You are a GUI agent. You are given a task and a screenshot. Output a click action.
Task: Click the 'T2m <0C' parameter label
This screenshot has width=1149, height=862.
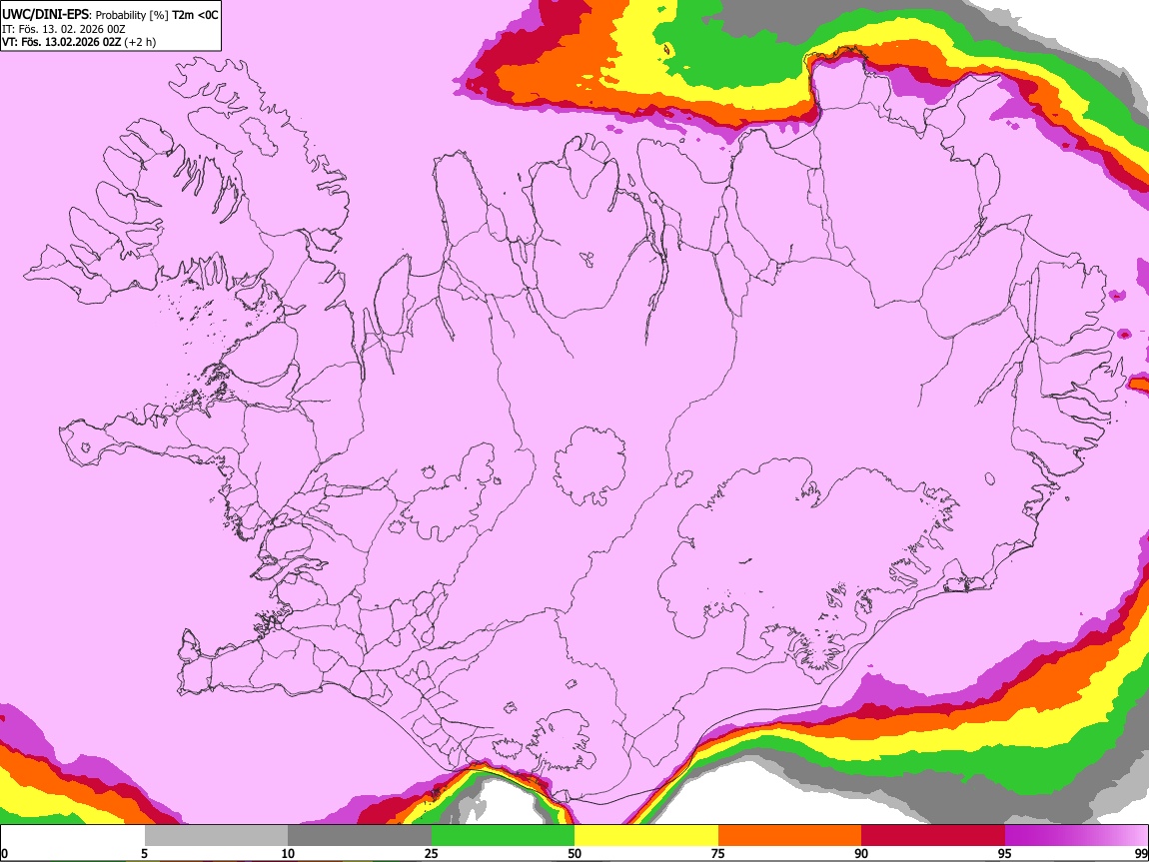tap(195, 15)
